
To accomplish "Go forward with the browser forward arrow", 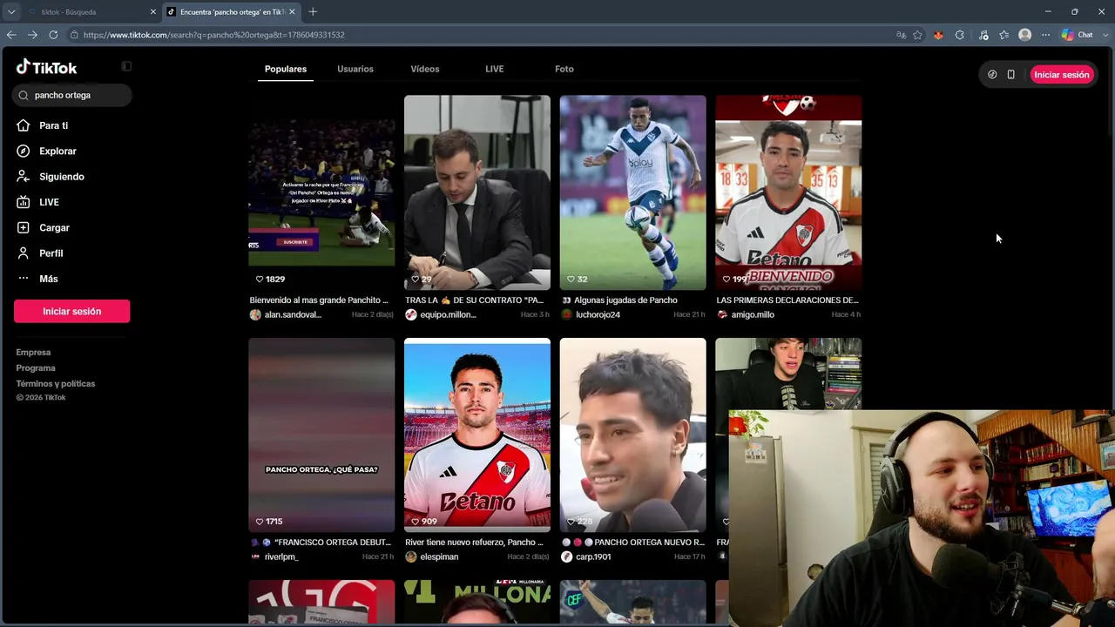I will click(x=32, y=35).
